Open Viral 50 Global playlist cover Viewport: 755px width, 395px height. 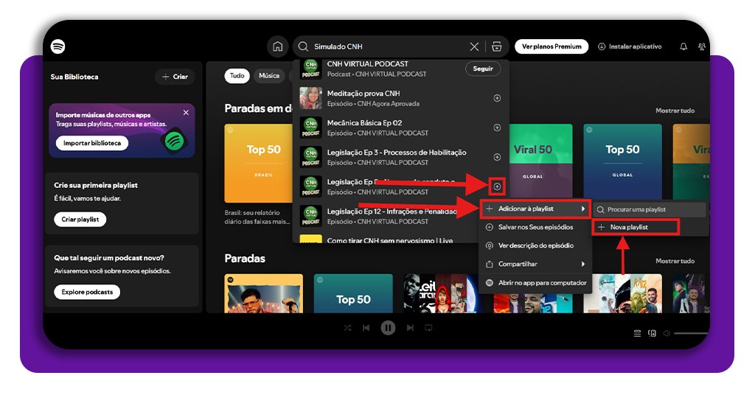(x=540, y=163)
